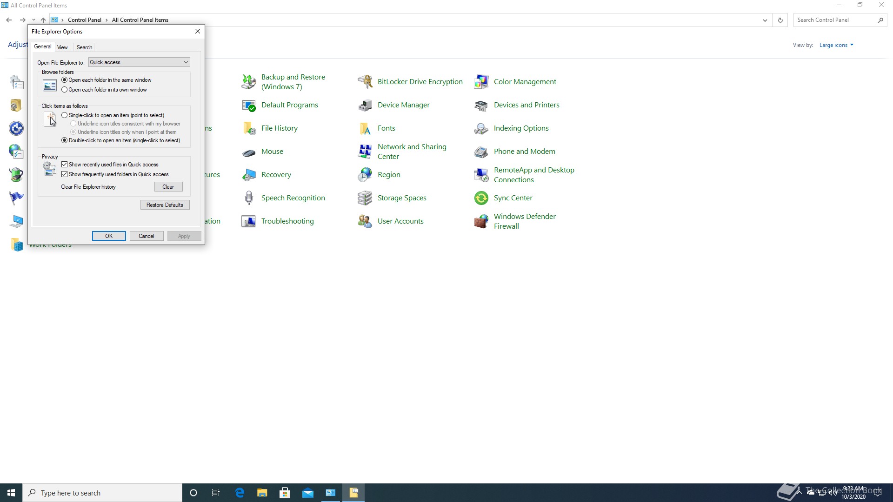
Task: Select Open each folder in its own window
Action: 65,90
